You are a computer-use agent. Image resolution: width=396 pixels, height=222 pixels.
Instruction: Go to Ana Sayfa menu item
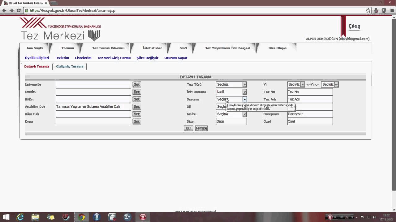pos(35,48)
